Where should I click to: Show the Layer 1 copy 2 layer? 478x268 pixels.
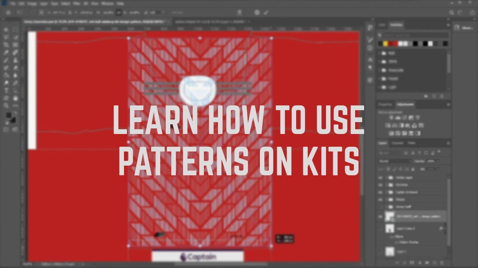point(381,229)
